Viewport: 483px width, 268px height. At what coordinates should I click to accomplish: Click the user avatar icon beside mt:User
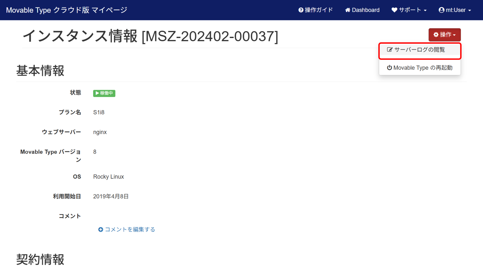tap(441, 10)
